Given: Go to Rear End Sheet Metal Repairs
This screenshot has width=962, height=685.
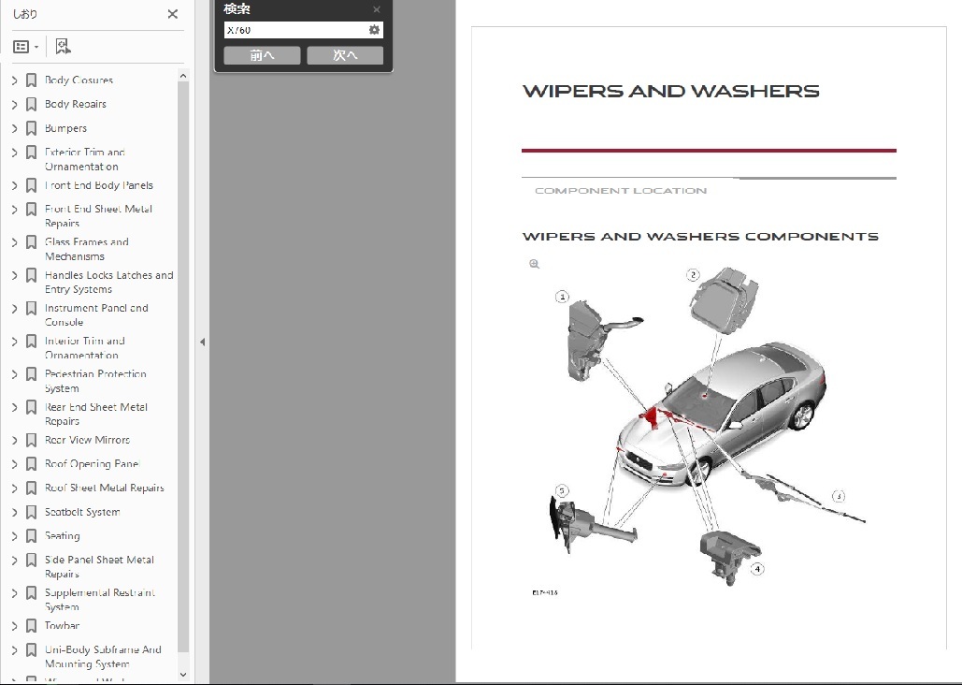Looking at the screenshot, I should tap(95, 414).
